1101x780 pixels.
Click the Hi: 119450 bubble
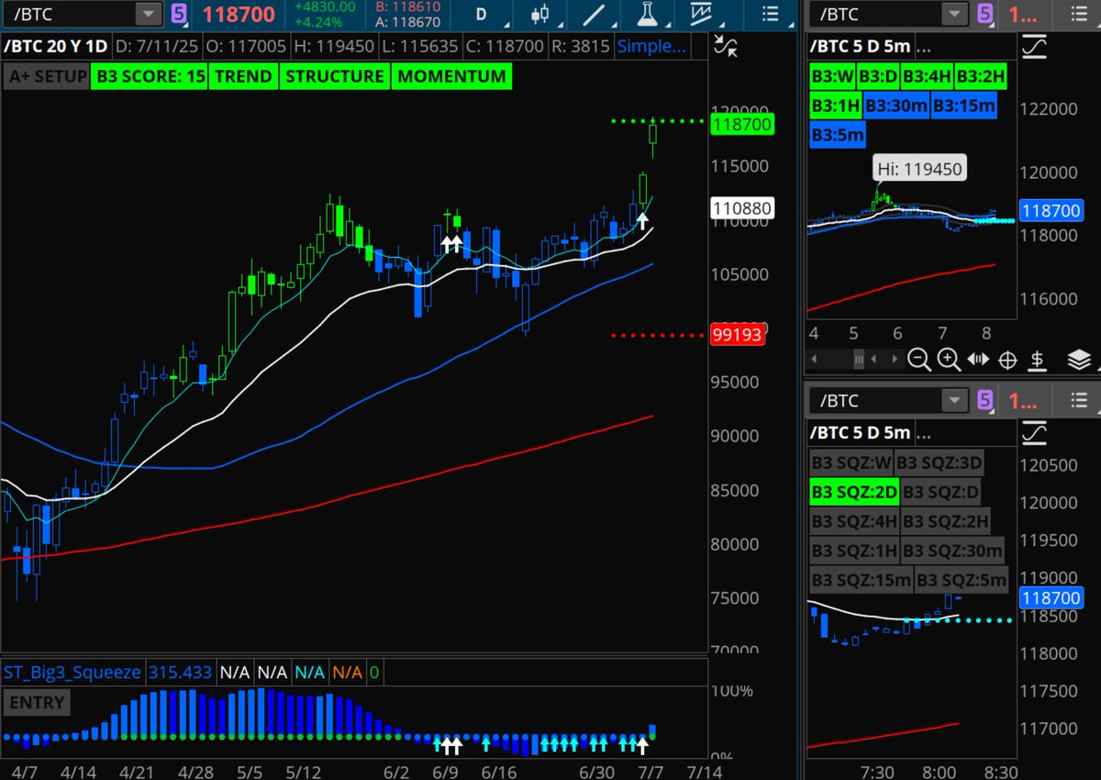pyautogui.click(x=920, y=169)
